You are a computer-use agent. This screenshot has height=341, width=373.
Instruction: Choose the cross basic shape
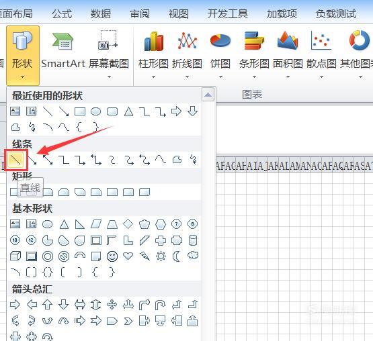tap(161, 240)
